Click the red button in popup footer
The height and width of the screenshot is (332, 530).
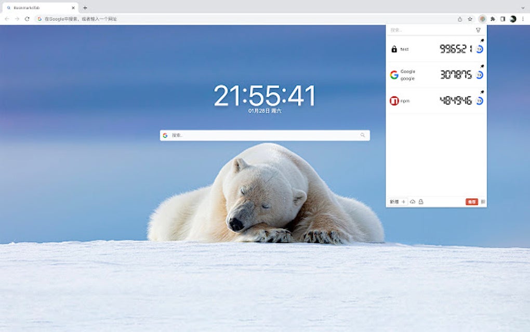(471, 202)
